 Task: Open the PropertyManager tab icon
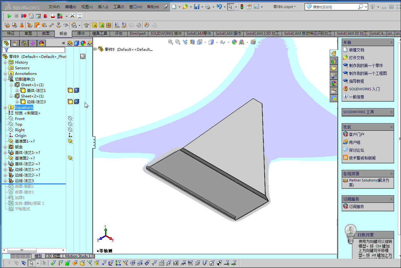[15, 43]
